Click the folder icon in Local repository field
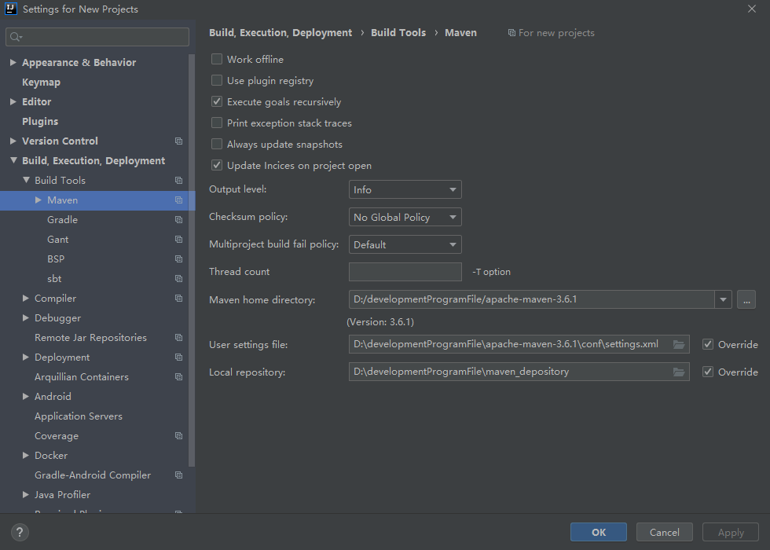Screen dimensions: 770x550 (679, 372)
